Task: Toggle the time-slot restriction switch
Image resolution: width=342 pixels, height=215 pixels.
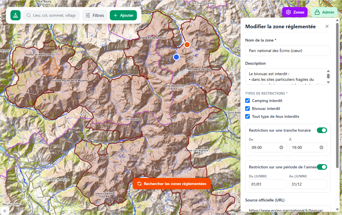Action: point(322,130)
